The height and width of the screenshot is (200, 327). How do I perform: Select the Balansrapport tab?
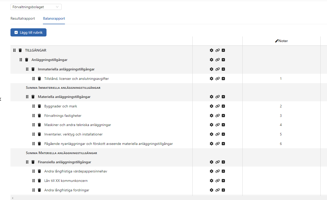coord(54,19)
